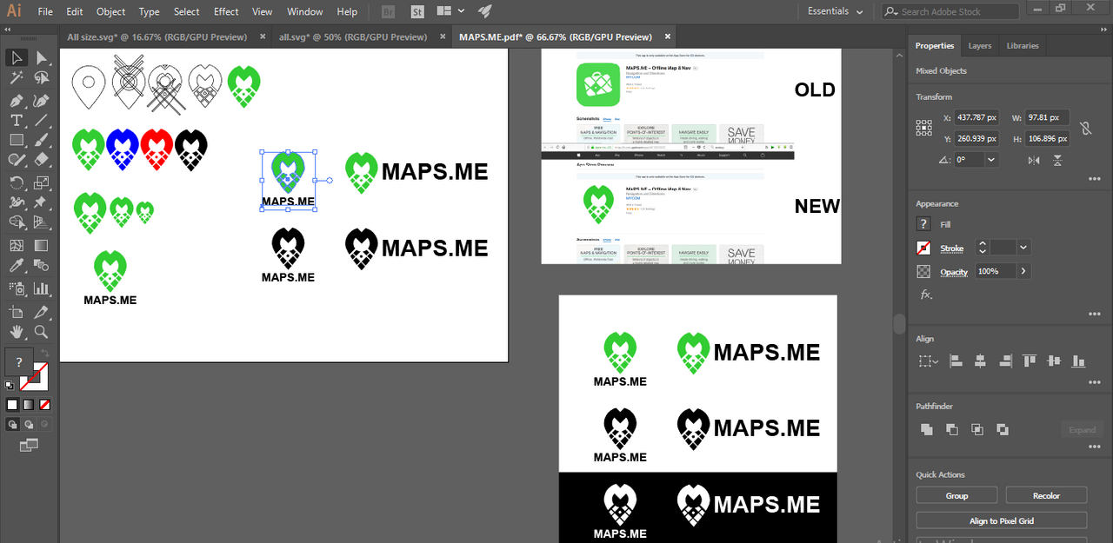
Task: Apply Pathfinder Minus Front shape mode
Action: (952, 429)
